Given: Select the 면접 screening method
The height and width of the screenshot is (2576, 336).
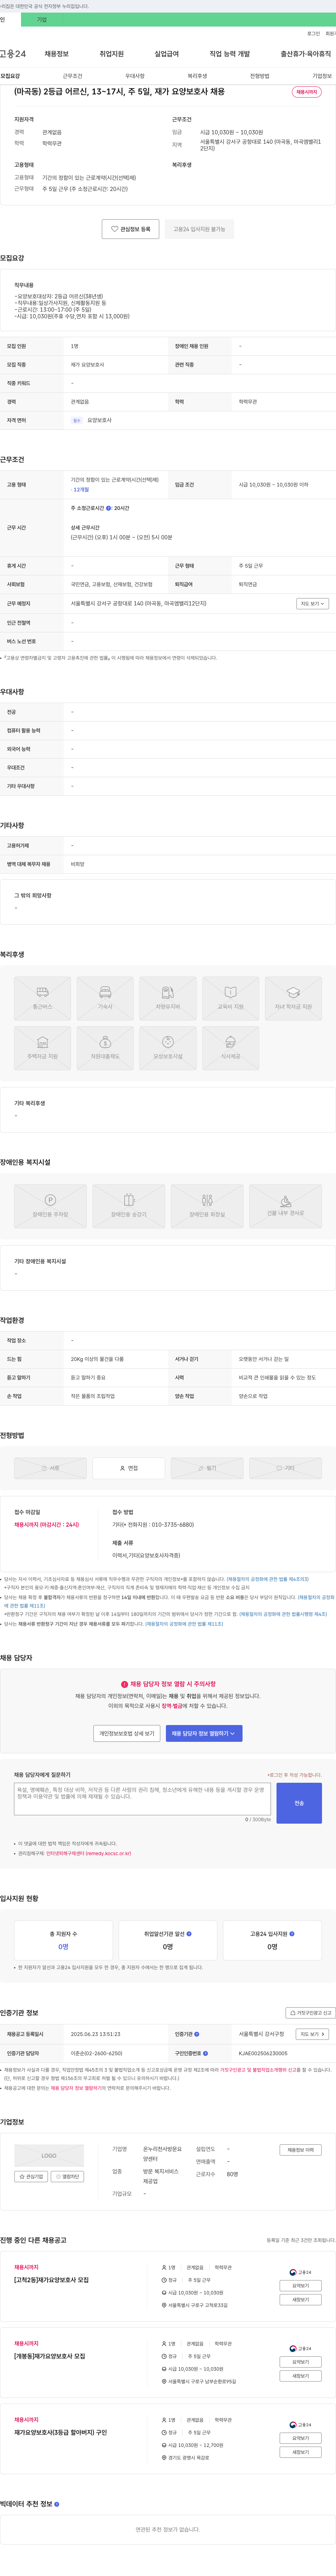Looking at the screenshot, I should pyautogui.click(x=129, y=1468).
